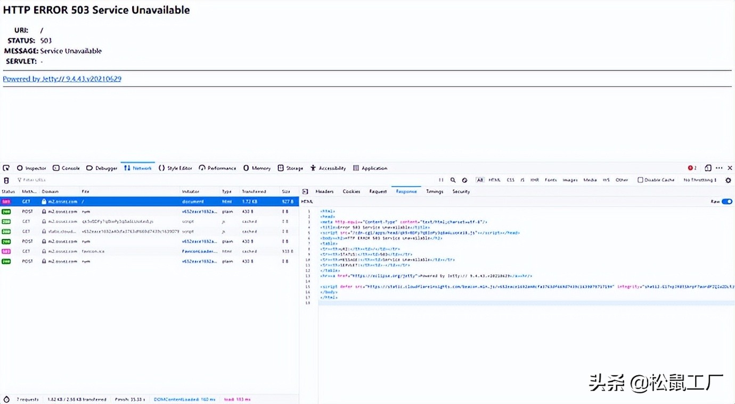Switch to the Accessibility tab
The image size is (735, 404).
tap(328, 168)
